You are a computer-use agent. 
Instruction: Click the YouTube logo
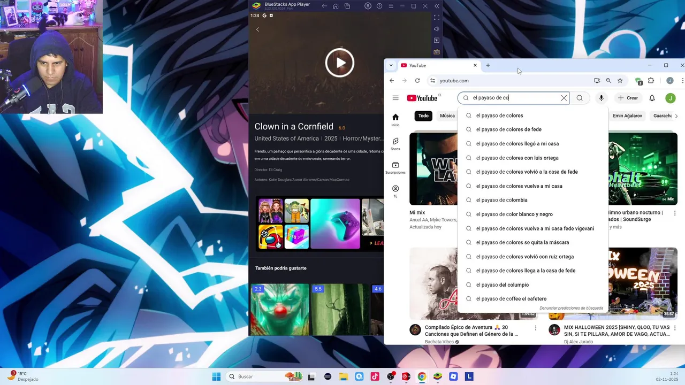pyautogui.click(x=422, y=98)
